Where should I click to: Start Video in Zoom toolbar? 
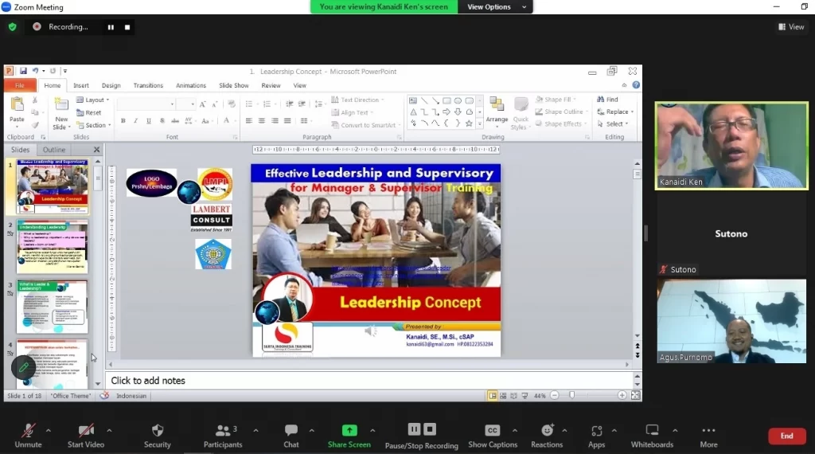pyautogui.click(x=86, y=436)
